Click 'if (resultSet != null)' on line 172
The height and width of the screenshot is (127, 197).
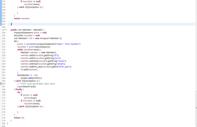pyautogui.click(x=31, y=101)
